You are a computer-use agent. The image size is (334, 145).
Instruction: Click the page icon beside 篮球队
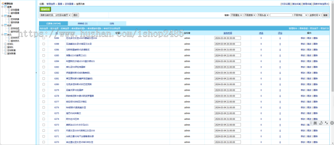(6, 47)
